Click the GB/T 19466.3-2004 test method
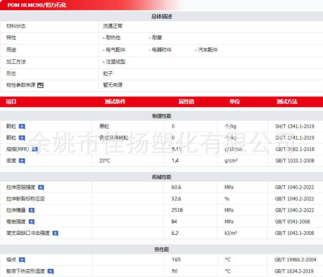 pos(296,260)
